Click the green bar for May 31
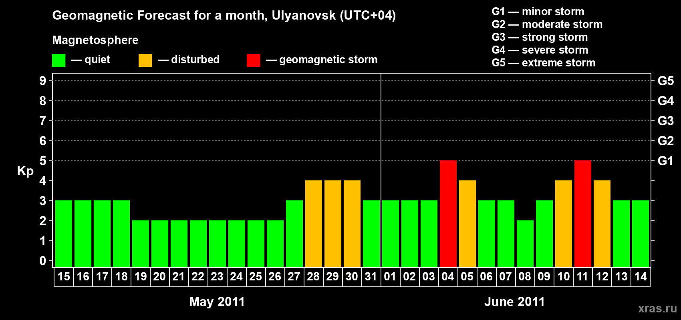681x320 pixels. (x=371, y=234)
